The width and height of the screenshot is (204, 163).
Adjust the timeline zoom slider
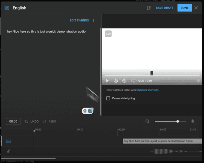[x=177, y=121]
